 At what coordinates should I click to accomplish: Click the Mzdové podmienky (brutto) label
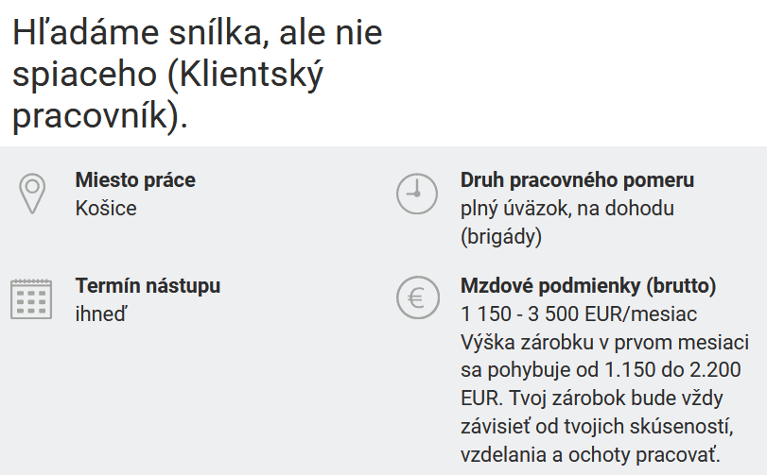587,285
